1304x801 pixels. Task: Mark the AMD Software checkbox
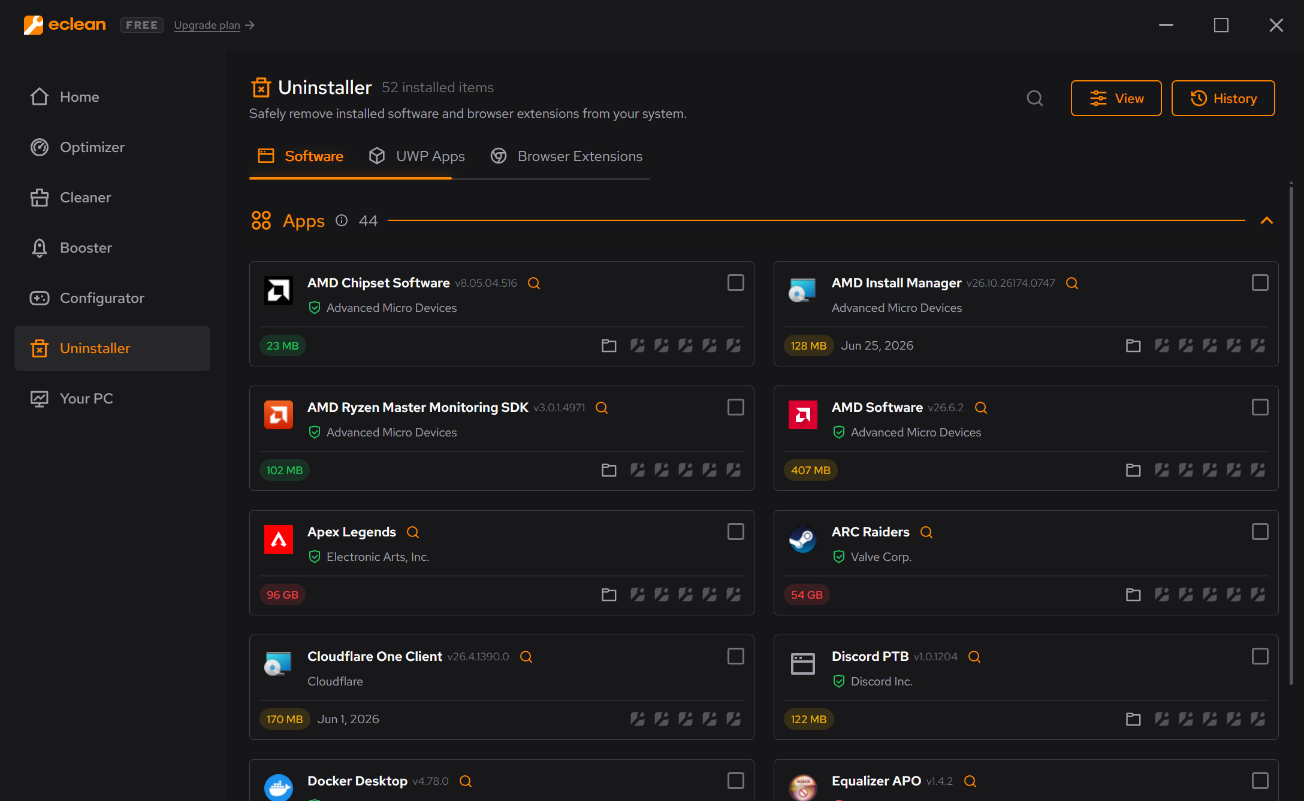pos(1260,407)
